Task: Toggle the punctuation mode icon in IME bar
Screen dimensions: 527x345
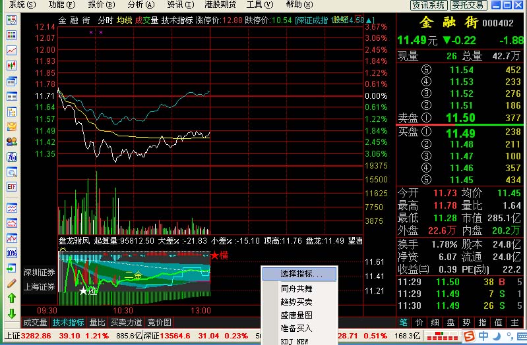Action: click(510, 336)
